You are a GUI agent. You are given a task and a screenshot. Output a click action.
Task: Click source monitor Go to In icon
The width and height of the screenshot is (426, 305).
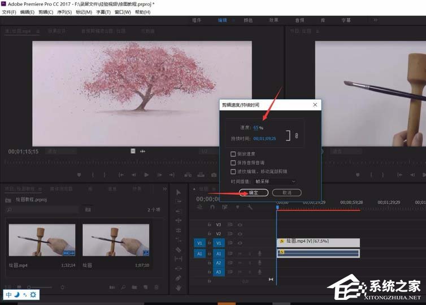pyautogui.click(x=121, y=175)
